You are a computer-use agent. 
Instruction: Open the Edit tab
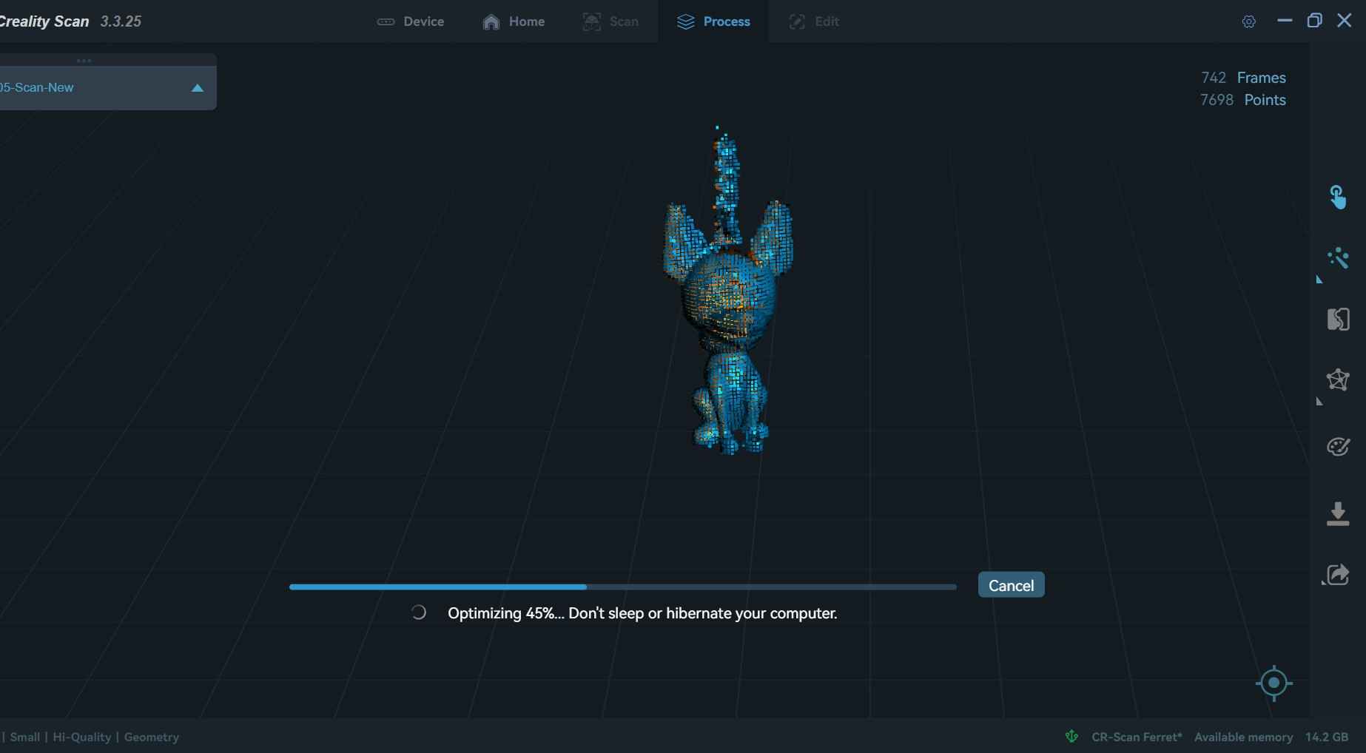(813, 21)
